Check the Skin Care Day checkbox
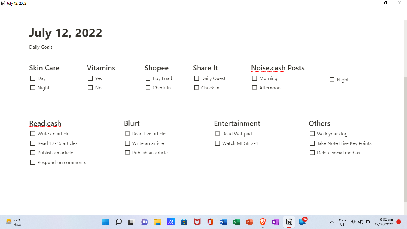 [x=33, y=78]
